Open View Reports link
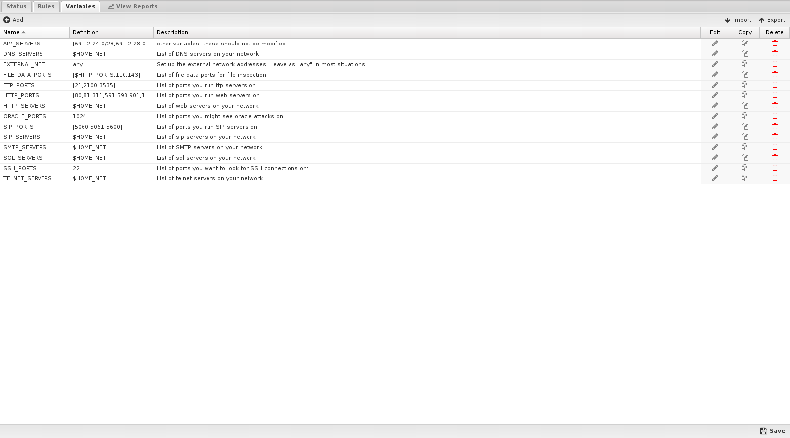The height and width of the screenshot is (438, 790). 132,6
